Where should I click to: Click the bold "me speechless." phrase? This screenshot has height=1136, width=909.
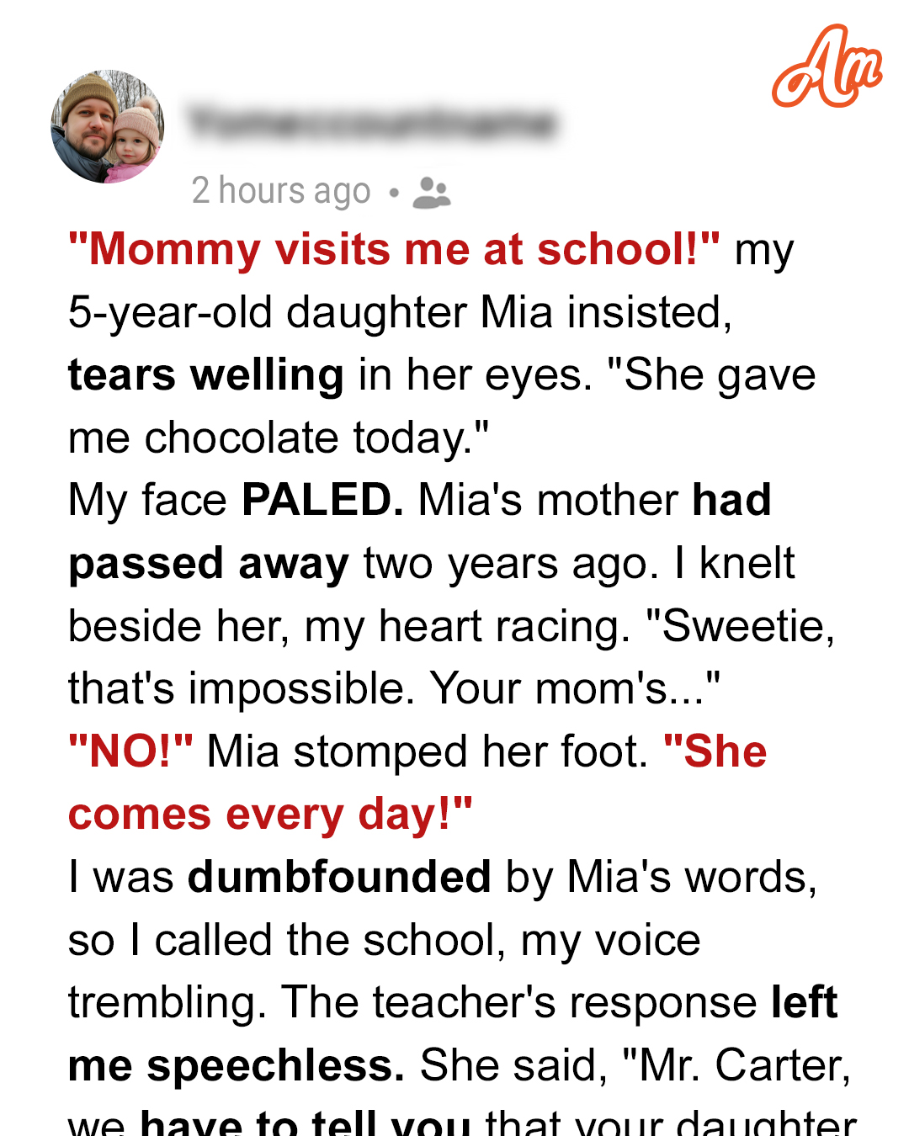237,1066
